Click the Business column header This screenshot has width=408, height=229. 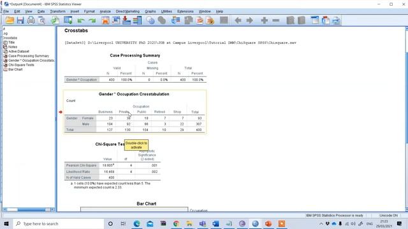coord(105,112)
